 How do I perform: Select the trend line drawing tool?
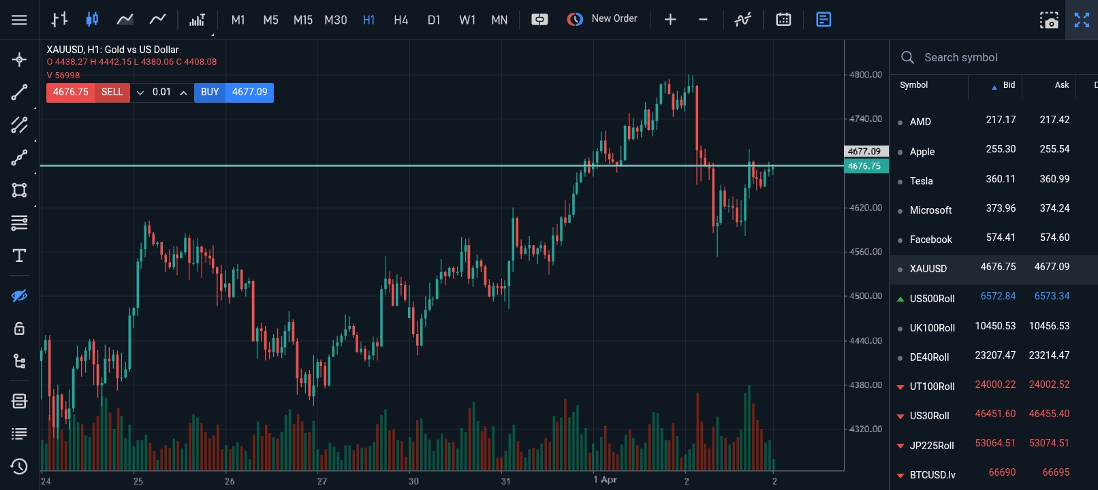(x=19, y=92)
